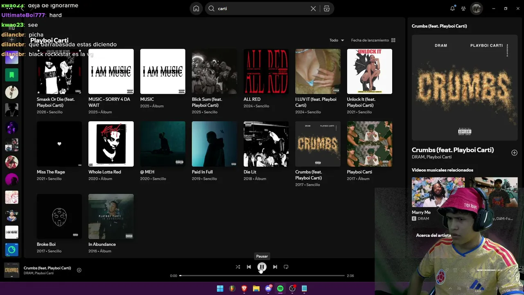The image size is (524, 295).
Task: Open 'Unlock It (feat. Playboi Carti)' single
Action: point(370,71)
